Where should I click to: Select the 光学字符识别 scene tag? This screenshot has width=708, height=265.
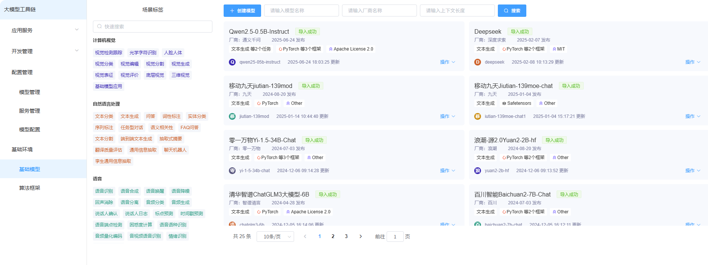pos(143,53)
